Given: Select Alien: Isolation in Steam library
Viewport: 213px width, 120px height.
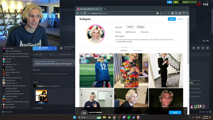Looking at the screenshot, I should pos(10,70).
